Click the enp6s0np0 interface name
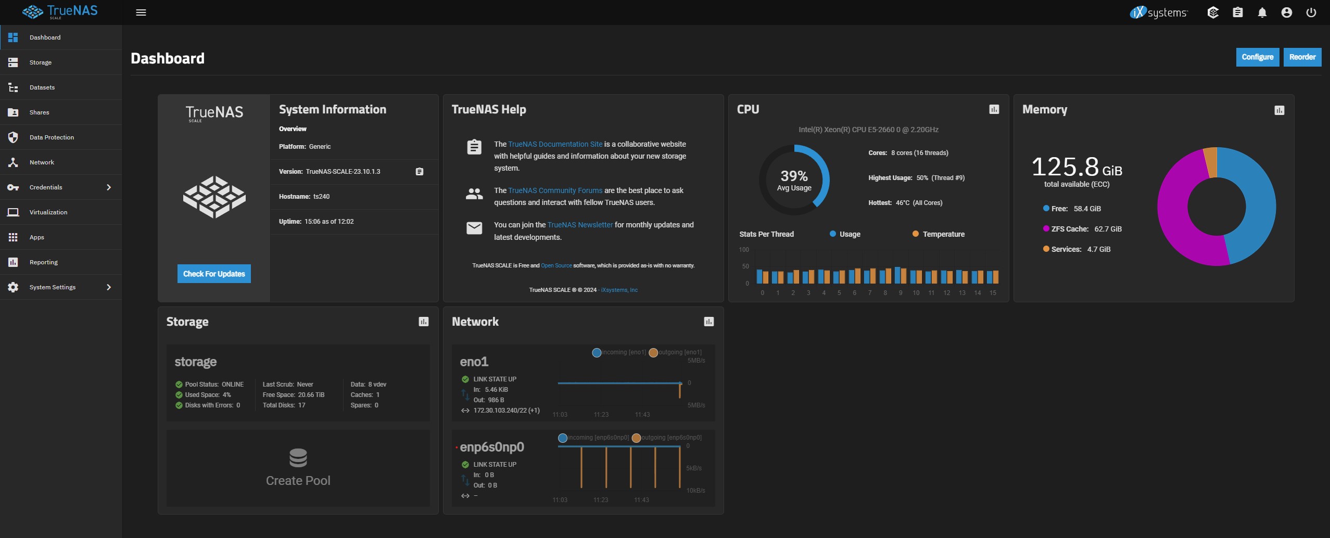Screen dimensions: 1330x538 point(492,447)
